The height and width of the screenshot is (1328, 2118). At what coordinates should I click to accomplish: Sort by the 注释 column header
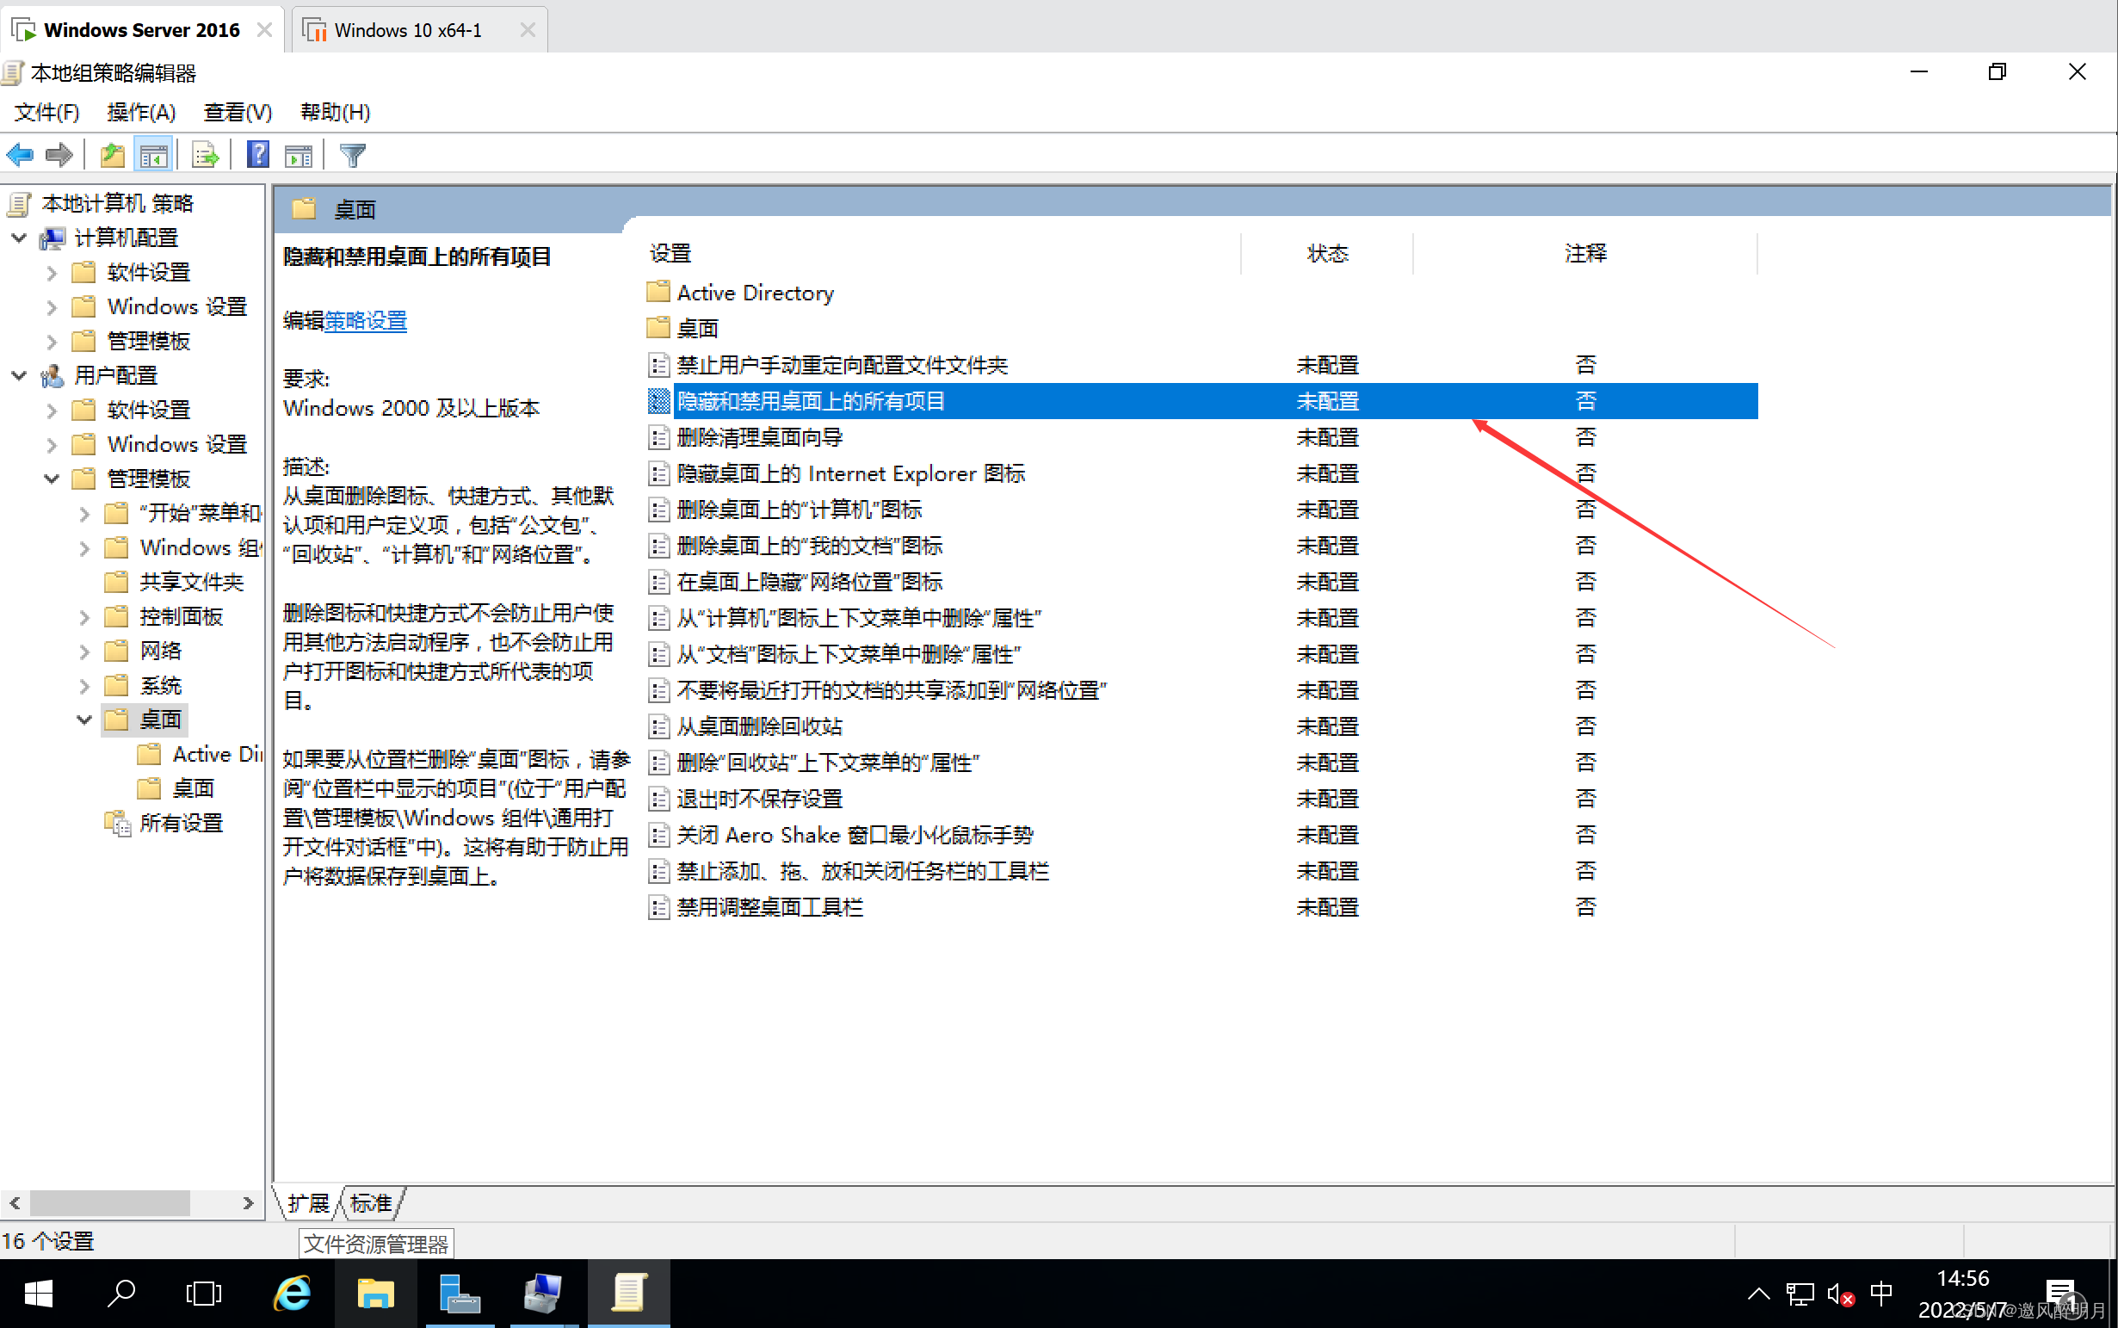click(x=1585, y=253)
